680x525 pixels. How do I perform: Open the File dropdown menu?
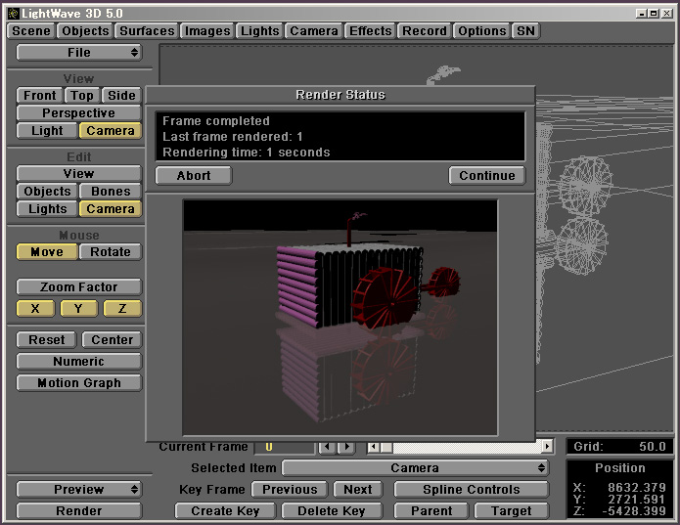coord(79,53)
